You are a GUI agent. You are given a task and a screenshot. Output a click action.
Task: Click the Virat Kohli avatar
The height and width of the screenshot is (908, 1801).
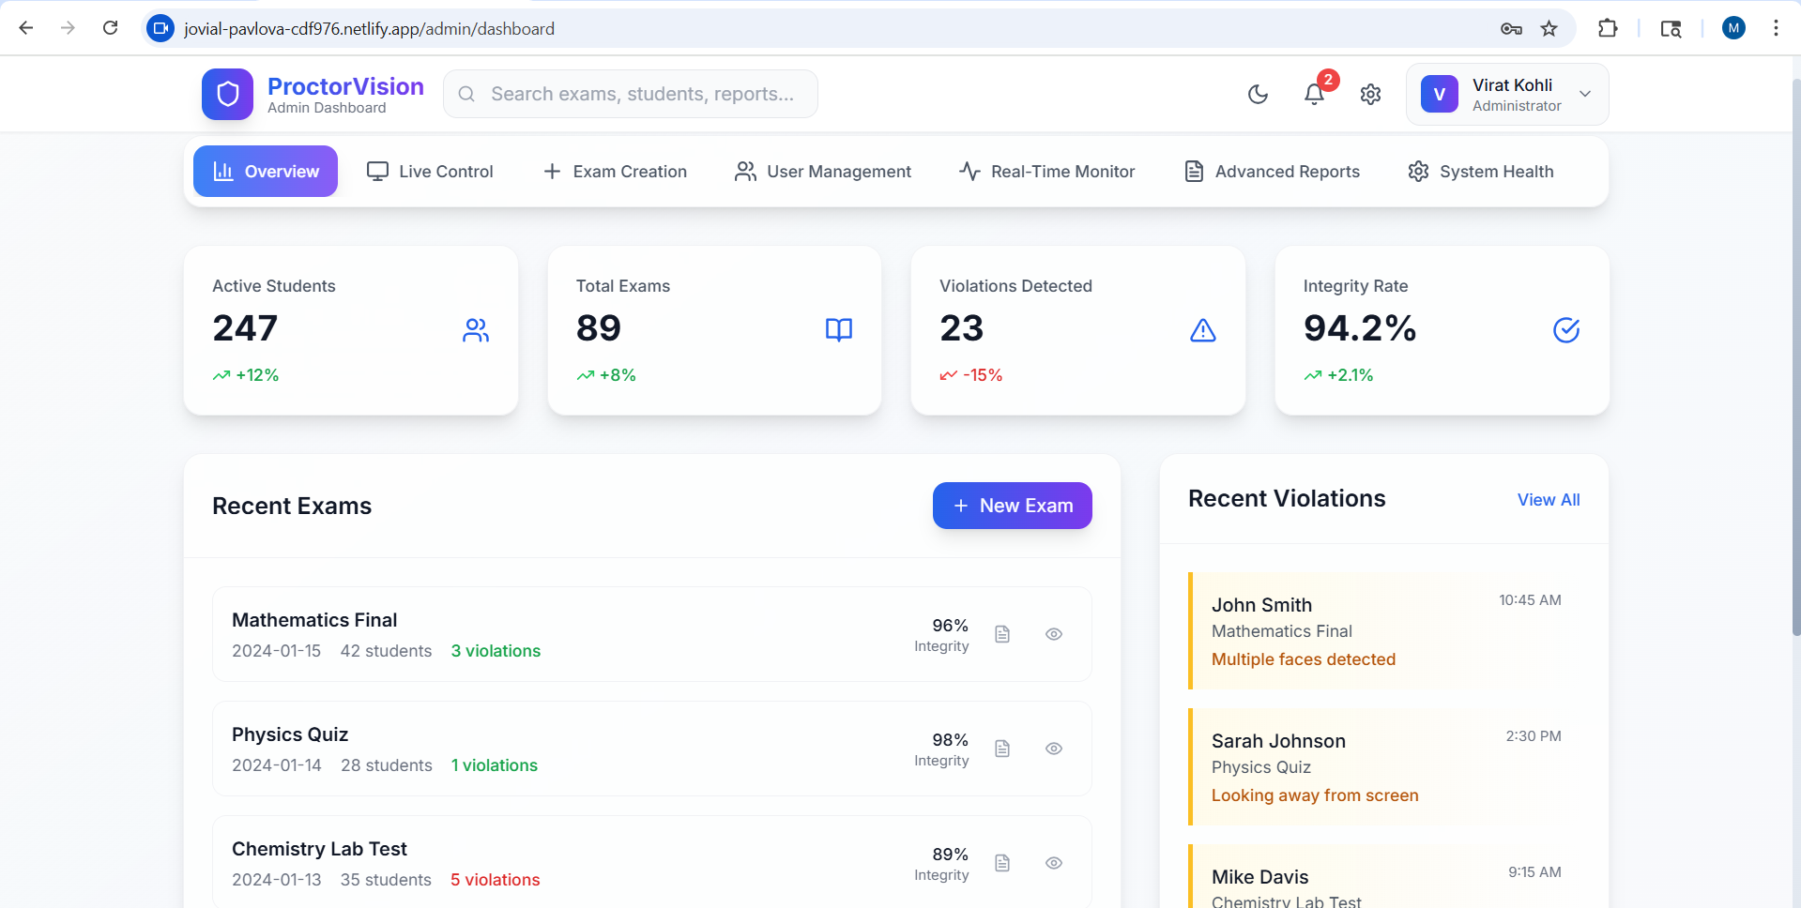click(x=1439, y=94)
